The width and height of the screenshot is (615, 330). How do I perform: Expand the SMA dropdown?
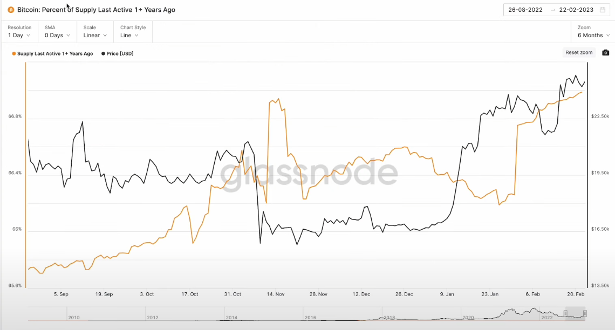pyautogui.click(x=57, y=32)
